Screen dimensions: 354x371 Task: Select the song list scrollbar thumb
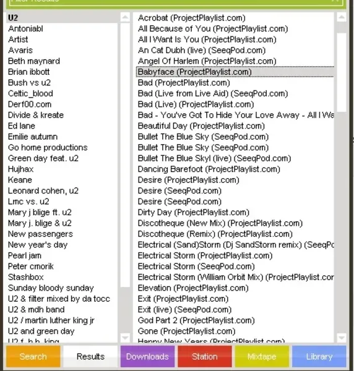pyautogui.click(x=342, y=72)
